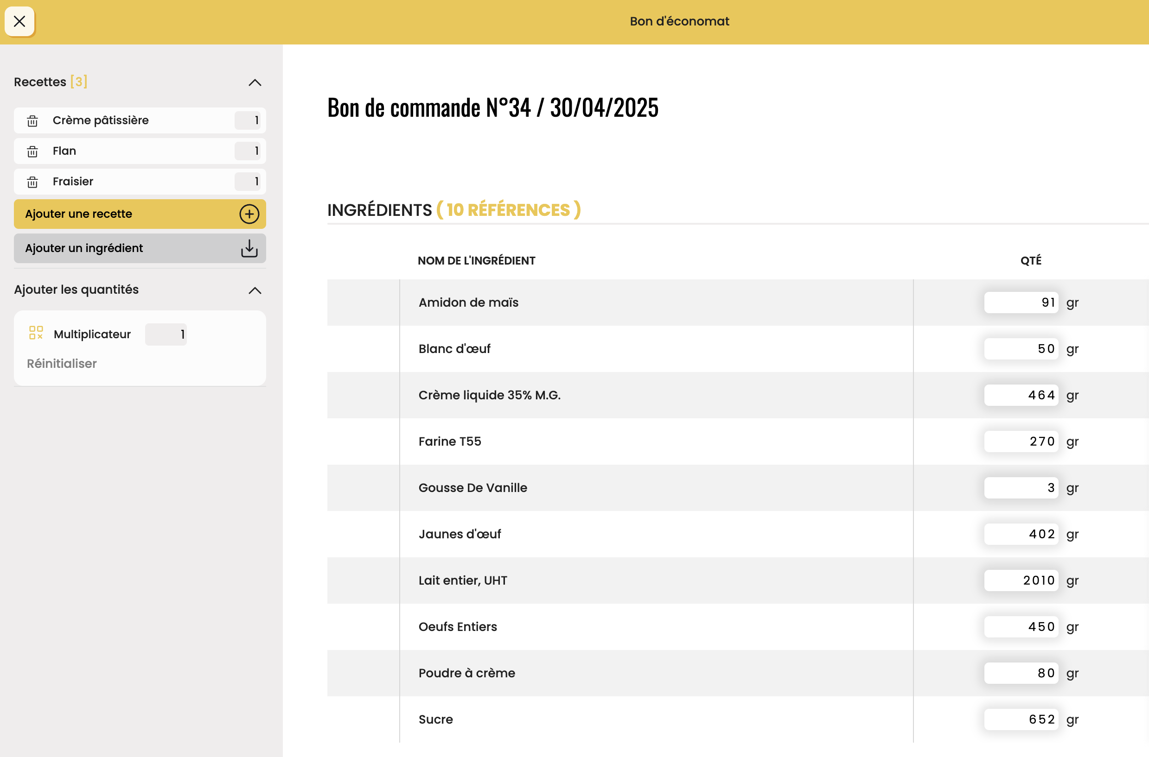Click the Réinitialiser link
The height and width of the screenshot is (757, 1149).
point(62,364)
